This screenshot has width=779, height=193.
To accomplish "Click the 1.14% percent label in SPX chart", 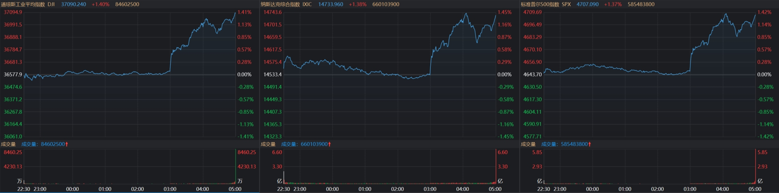I will pos(764,25).
